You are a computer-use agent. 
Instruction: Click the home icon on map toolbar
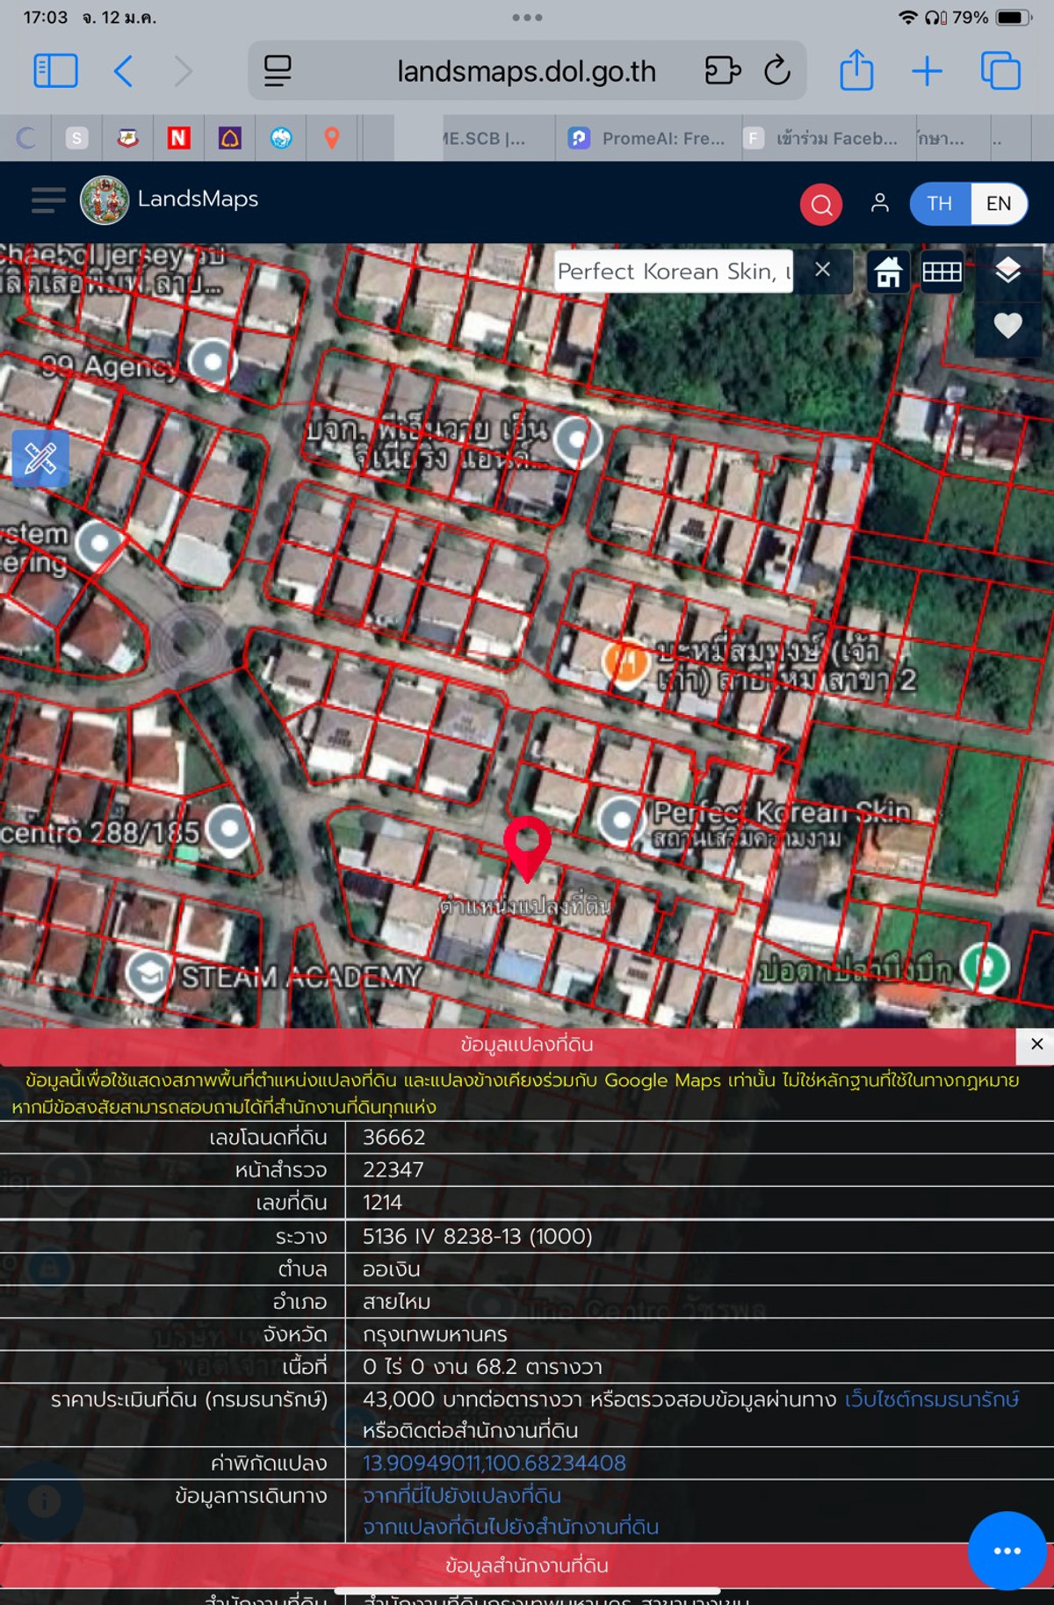(888, 272)
